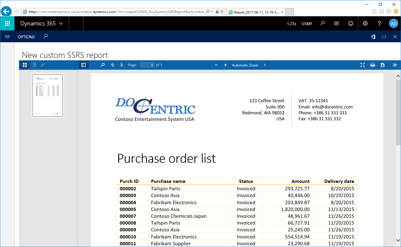Screen dimensions: 401x247
Task: Open browser tools gear icon
Action: pos(389,11)
